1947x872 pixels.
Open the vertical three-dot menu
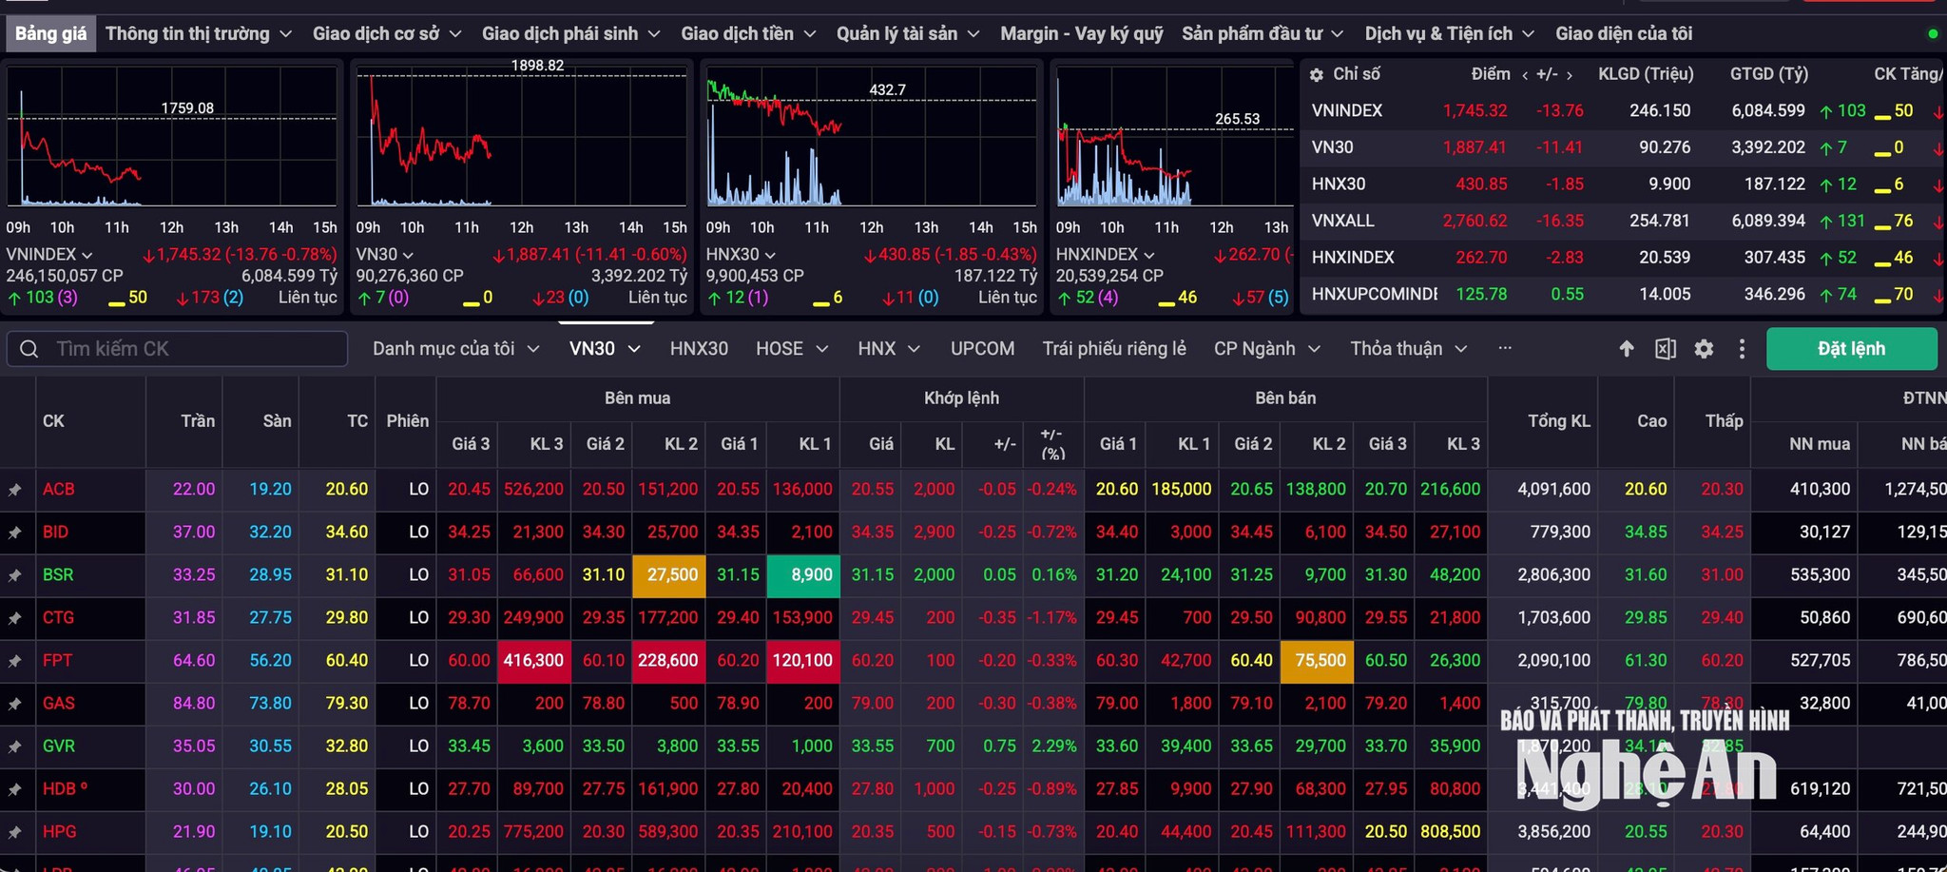pos(1742,349)
